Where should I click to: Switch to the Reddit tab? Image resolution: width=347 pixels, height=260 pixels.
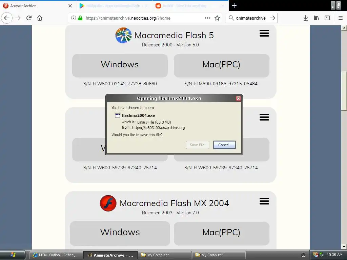(x=190, y=6)
